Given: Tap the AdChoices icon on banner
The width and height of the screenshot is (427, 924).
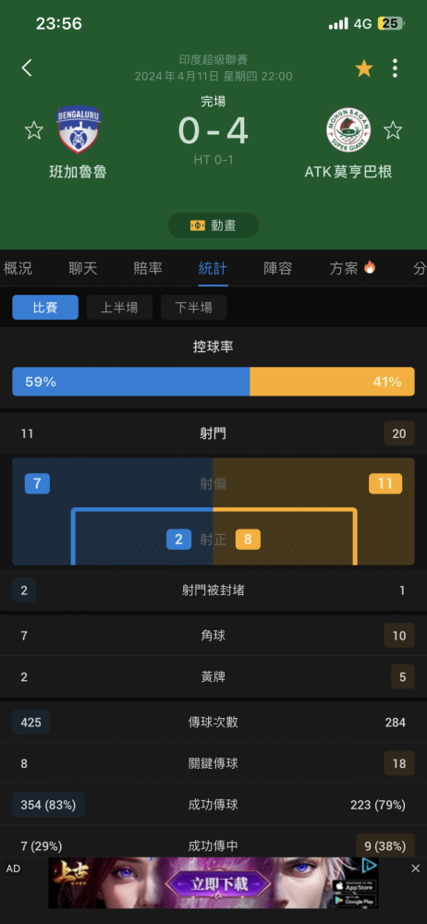Looking at the screenshot, I should pos(369,865).
